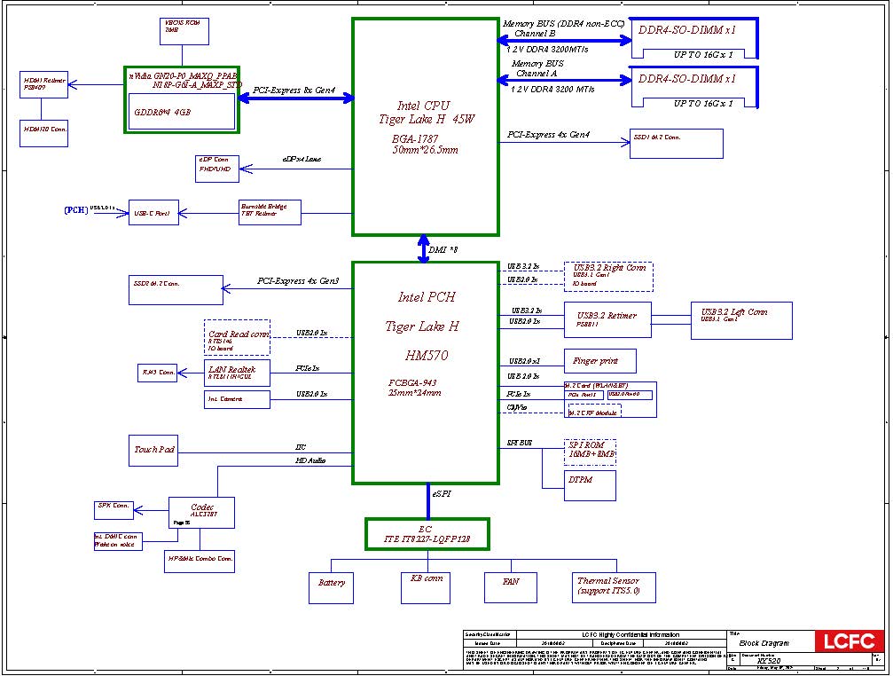Select the Touch Pad block
Screen dimensions: 893x676
click(x=156, y=450)
